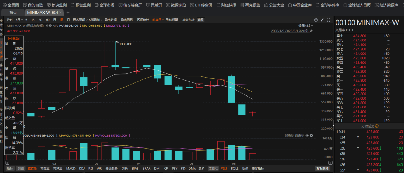The image size is (404, 173).
Task: Open 板块监测 sector monitor
Action: click(57, 5)
